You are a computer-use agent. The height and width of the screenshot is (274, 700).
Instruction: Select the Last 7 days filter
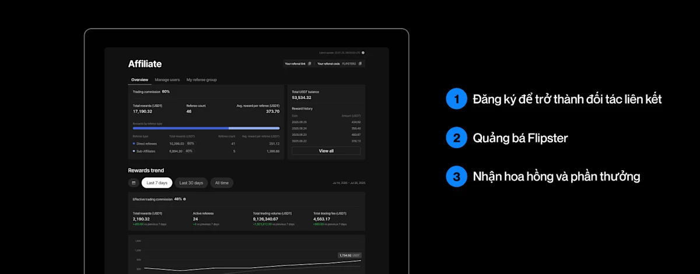click(157, 183)
